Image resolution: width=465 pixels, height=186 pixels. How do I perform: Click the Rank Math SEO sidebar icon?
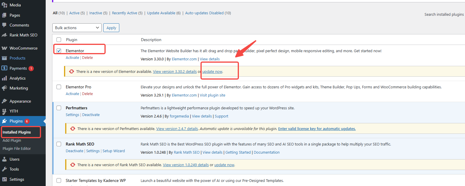point(4,35)
